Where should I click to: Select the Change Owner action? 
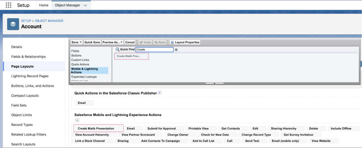[180, 135]
